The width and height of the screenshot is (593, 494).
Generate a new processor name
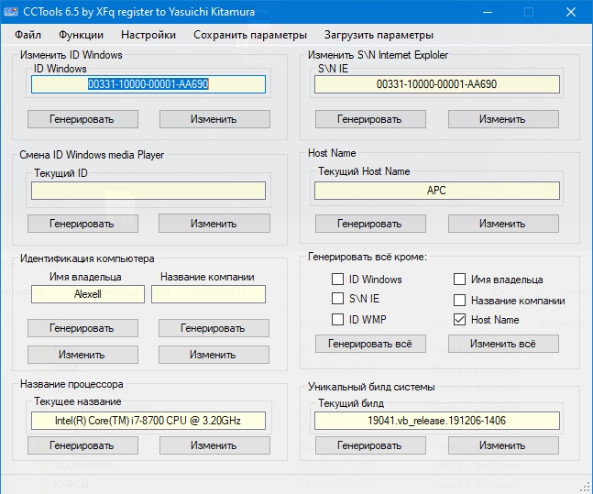[82, 445]
